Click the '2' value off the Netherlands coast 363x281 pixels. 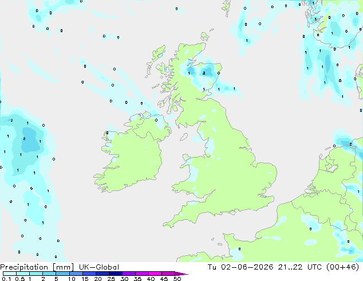click(350, 145)
